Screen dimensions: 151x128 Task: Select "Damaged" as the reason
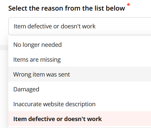click(x=80, y=89)
